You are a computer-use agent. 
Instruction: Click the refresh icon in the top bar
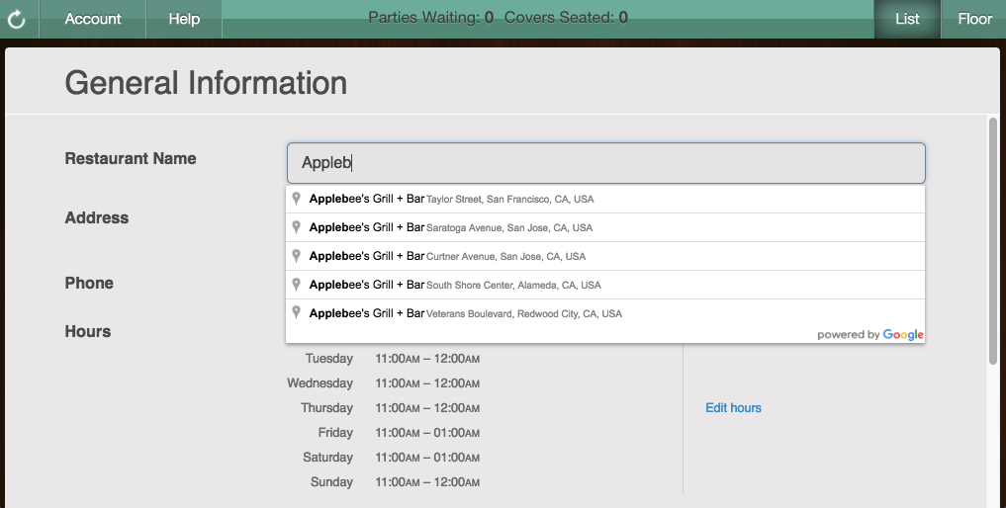coord(17,19)
